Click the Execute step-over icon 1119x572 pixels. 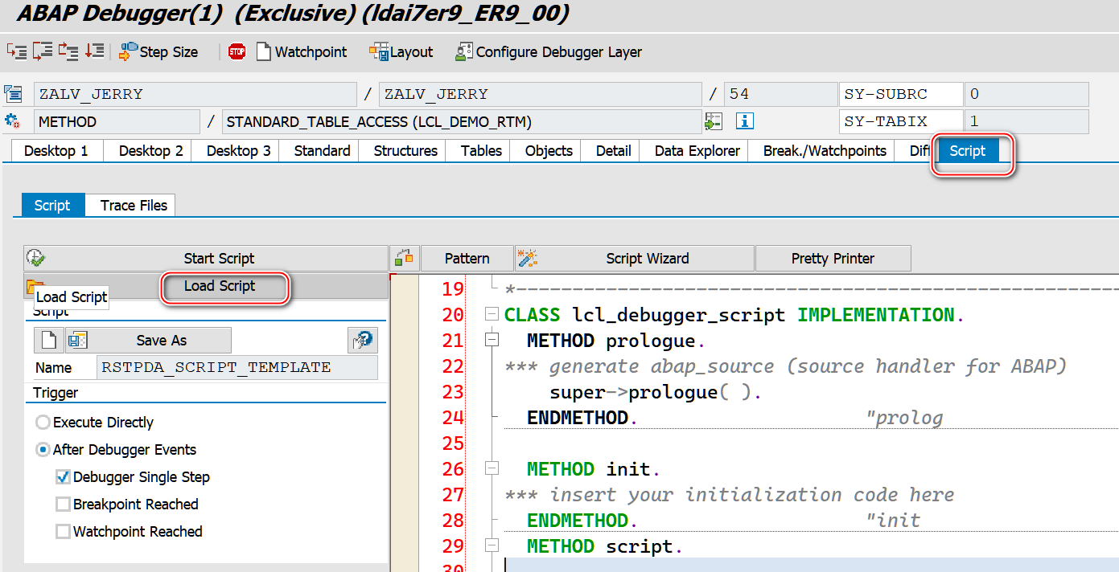43,51
